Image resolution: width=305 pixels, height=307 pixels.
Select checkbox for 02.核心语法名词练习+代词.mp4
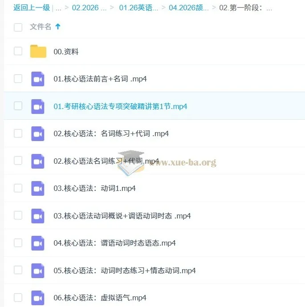[18, 161]
